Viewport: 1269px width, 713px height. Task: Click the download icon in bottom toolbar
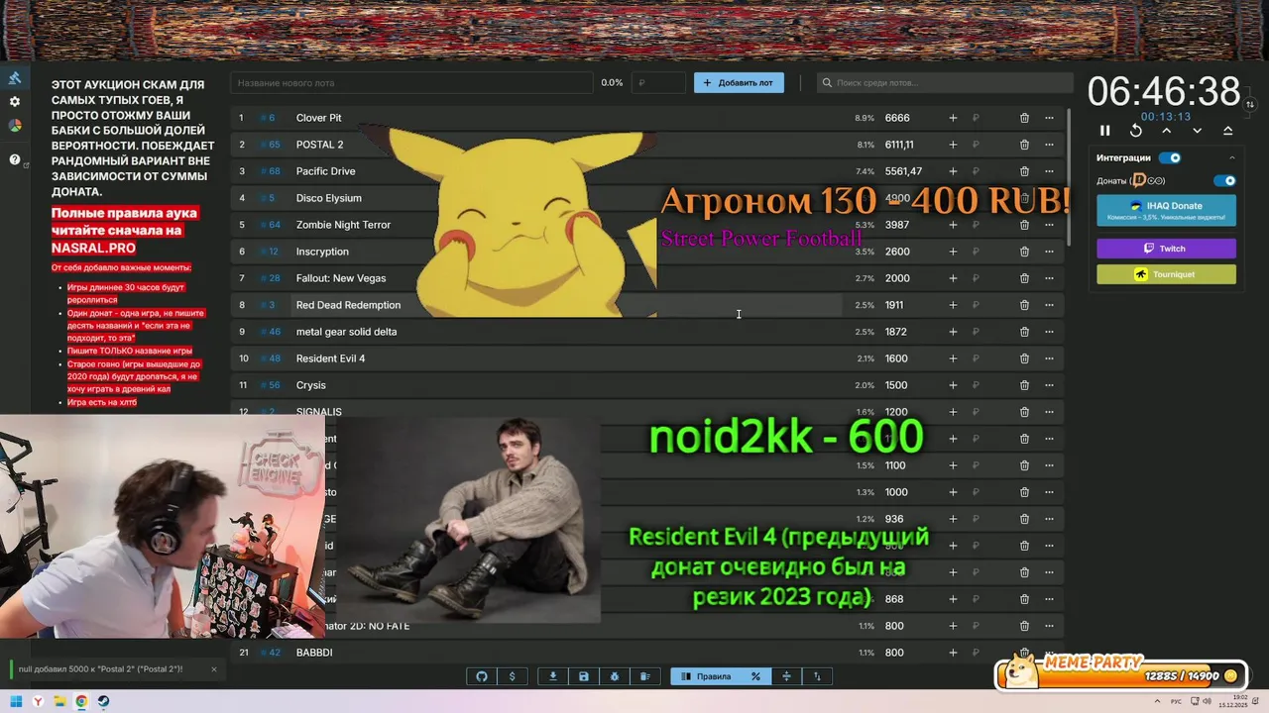[553, 676]
